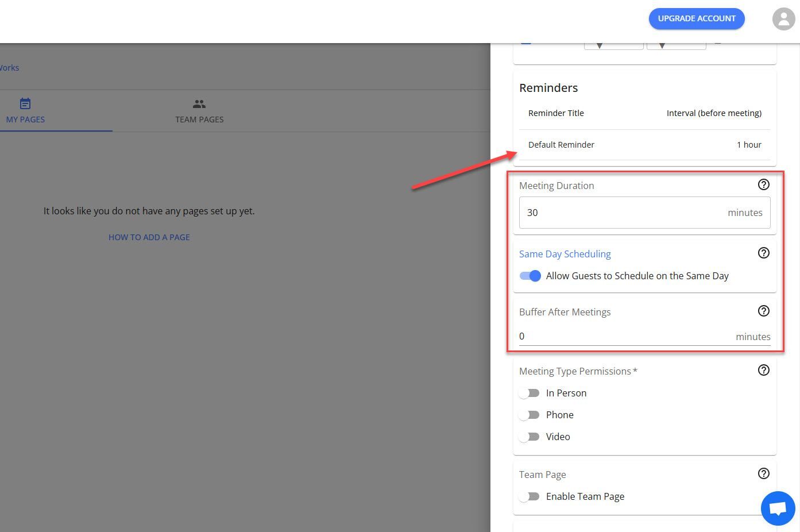Open the second time dropdown at panel top
The width and height of the screenshot is (800, 532).
coord(676,45)
